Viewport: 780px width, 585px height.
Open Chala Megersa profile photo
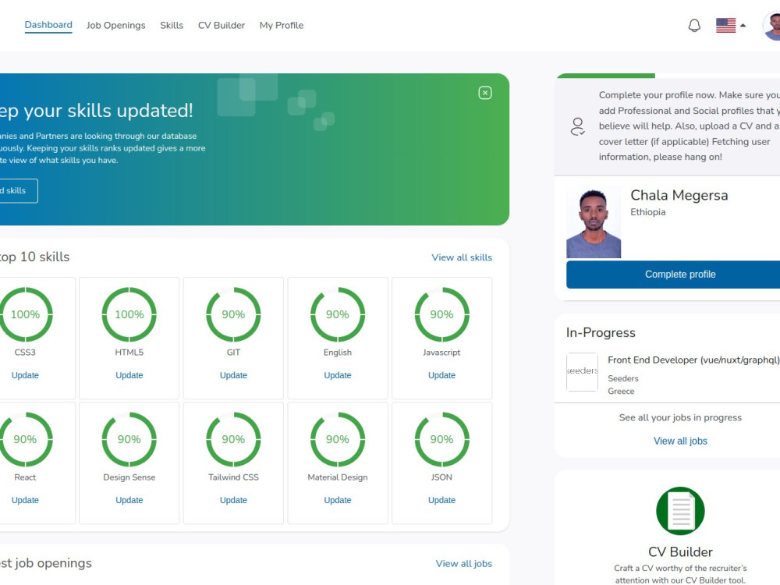click(594, 222)
